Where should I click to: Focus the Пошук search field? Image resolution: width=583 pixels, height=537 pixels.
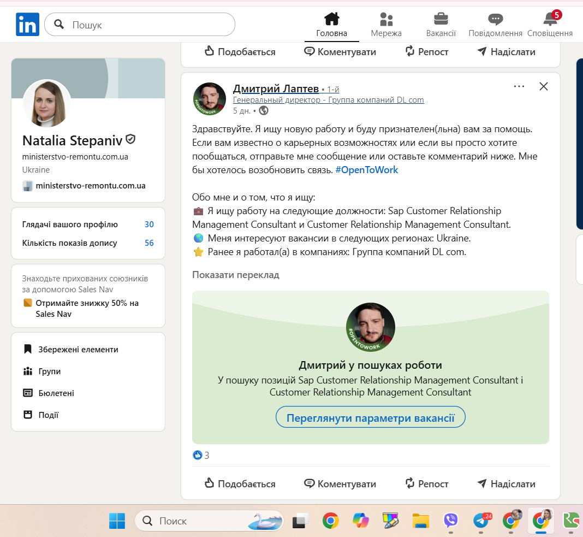[140, 25]
